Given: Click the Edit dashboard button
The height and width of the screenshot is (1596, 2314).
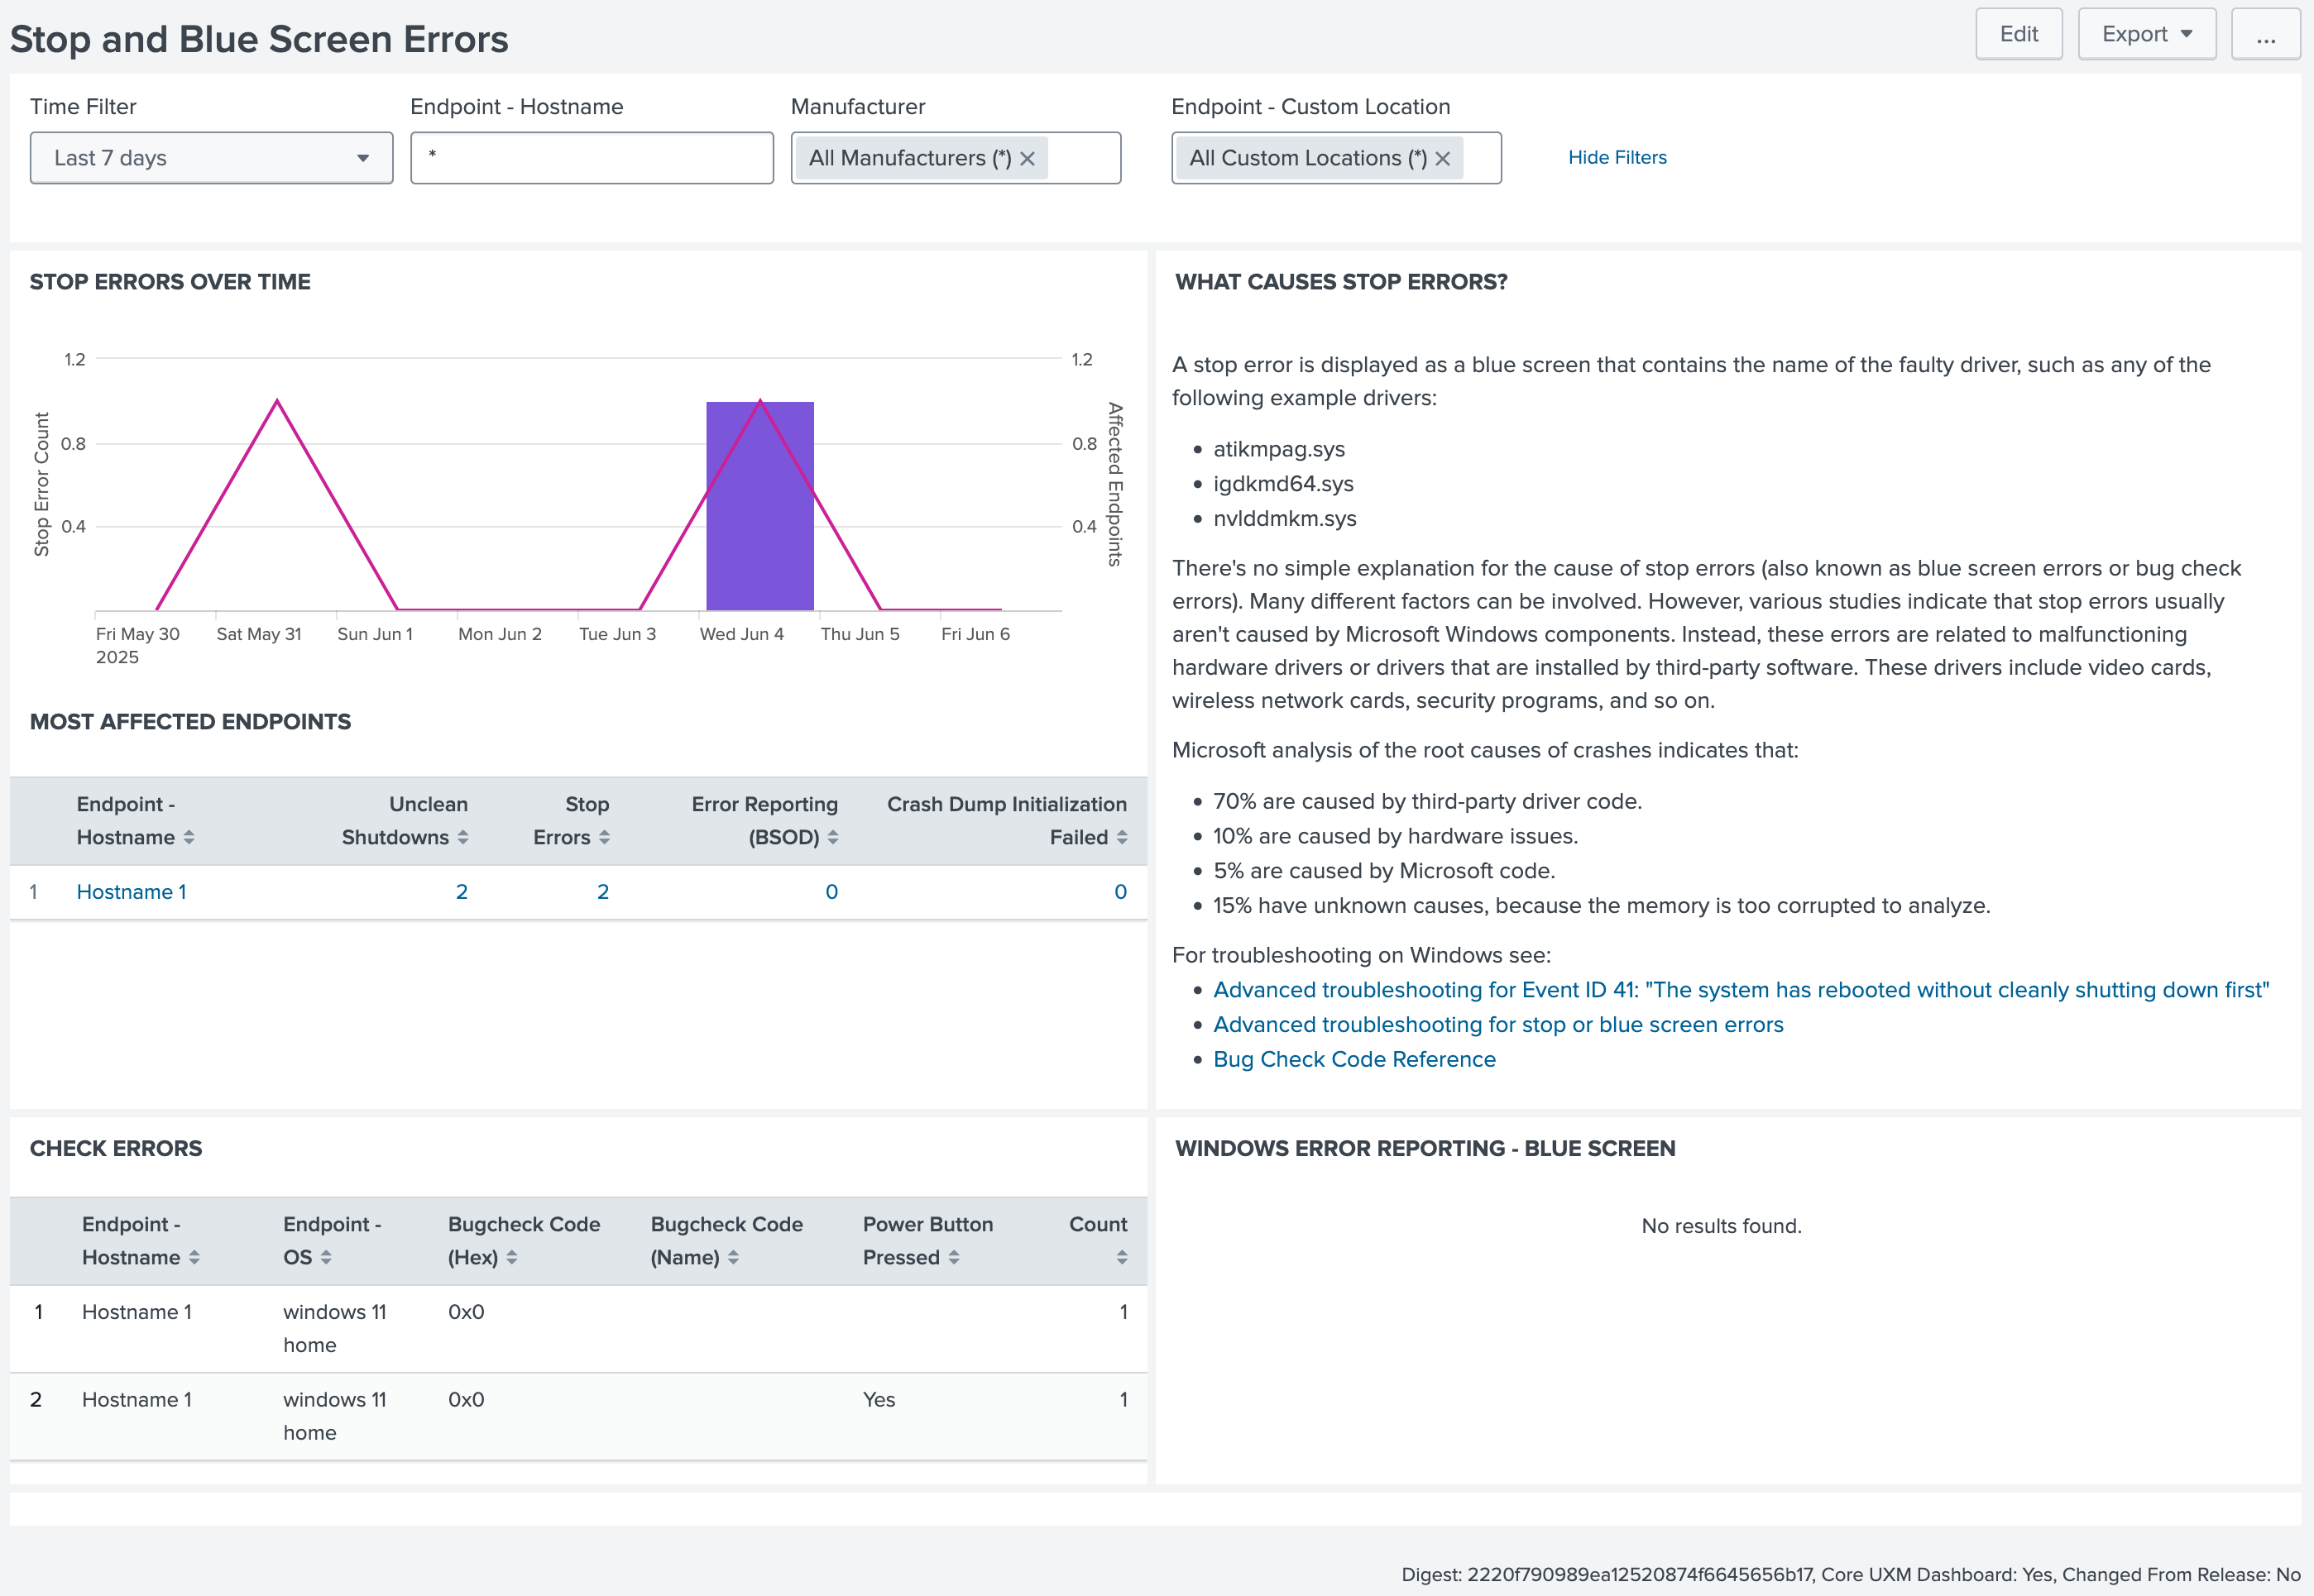Looking at the screenshot, I should tap(2018, 34).
